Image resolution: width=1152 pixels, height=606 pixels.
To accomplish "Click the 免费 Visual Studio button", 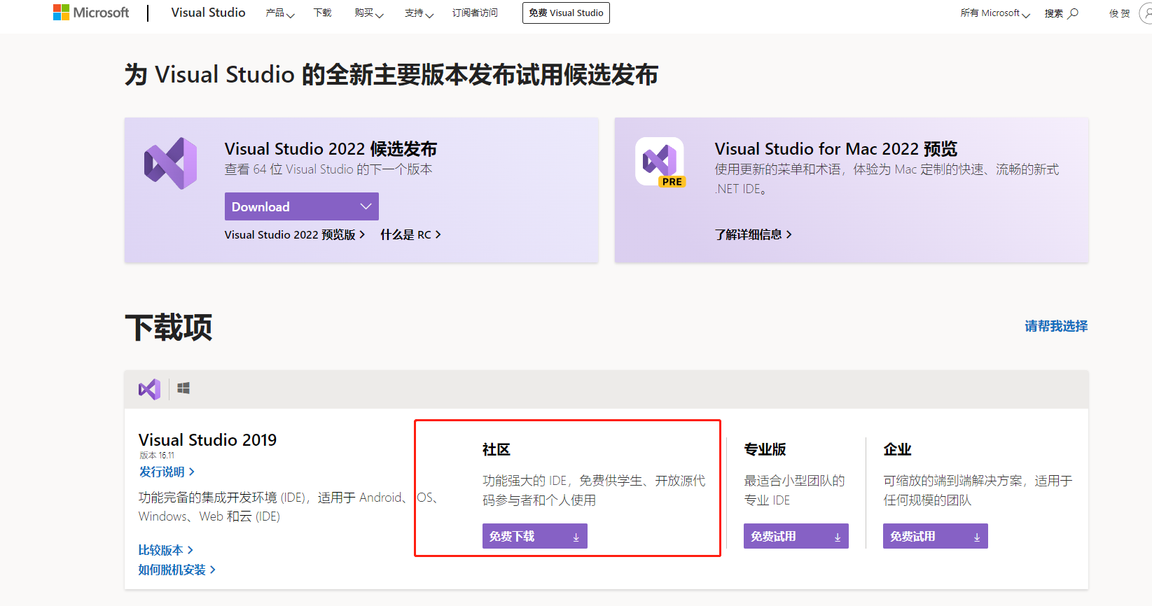I will point(566,13).
